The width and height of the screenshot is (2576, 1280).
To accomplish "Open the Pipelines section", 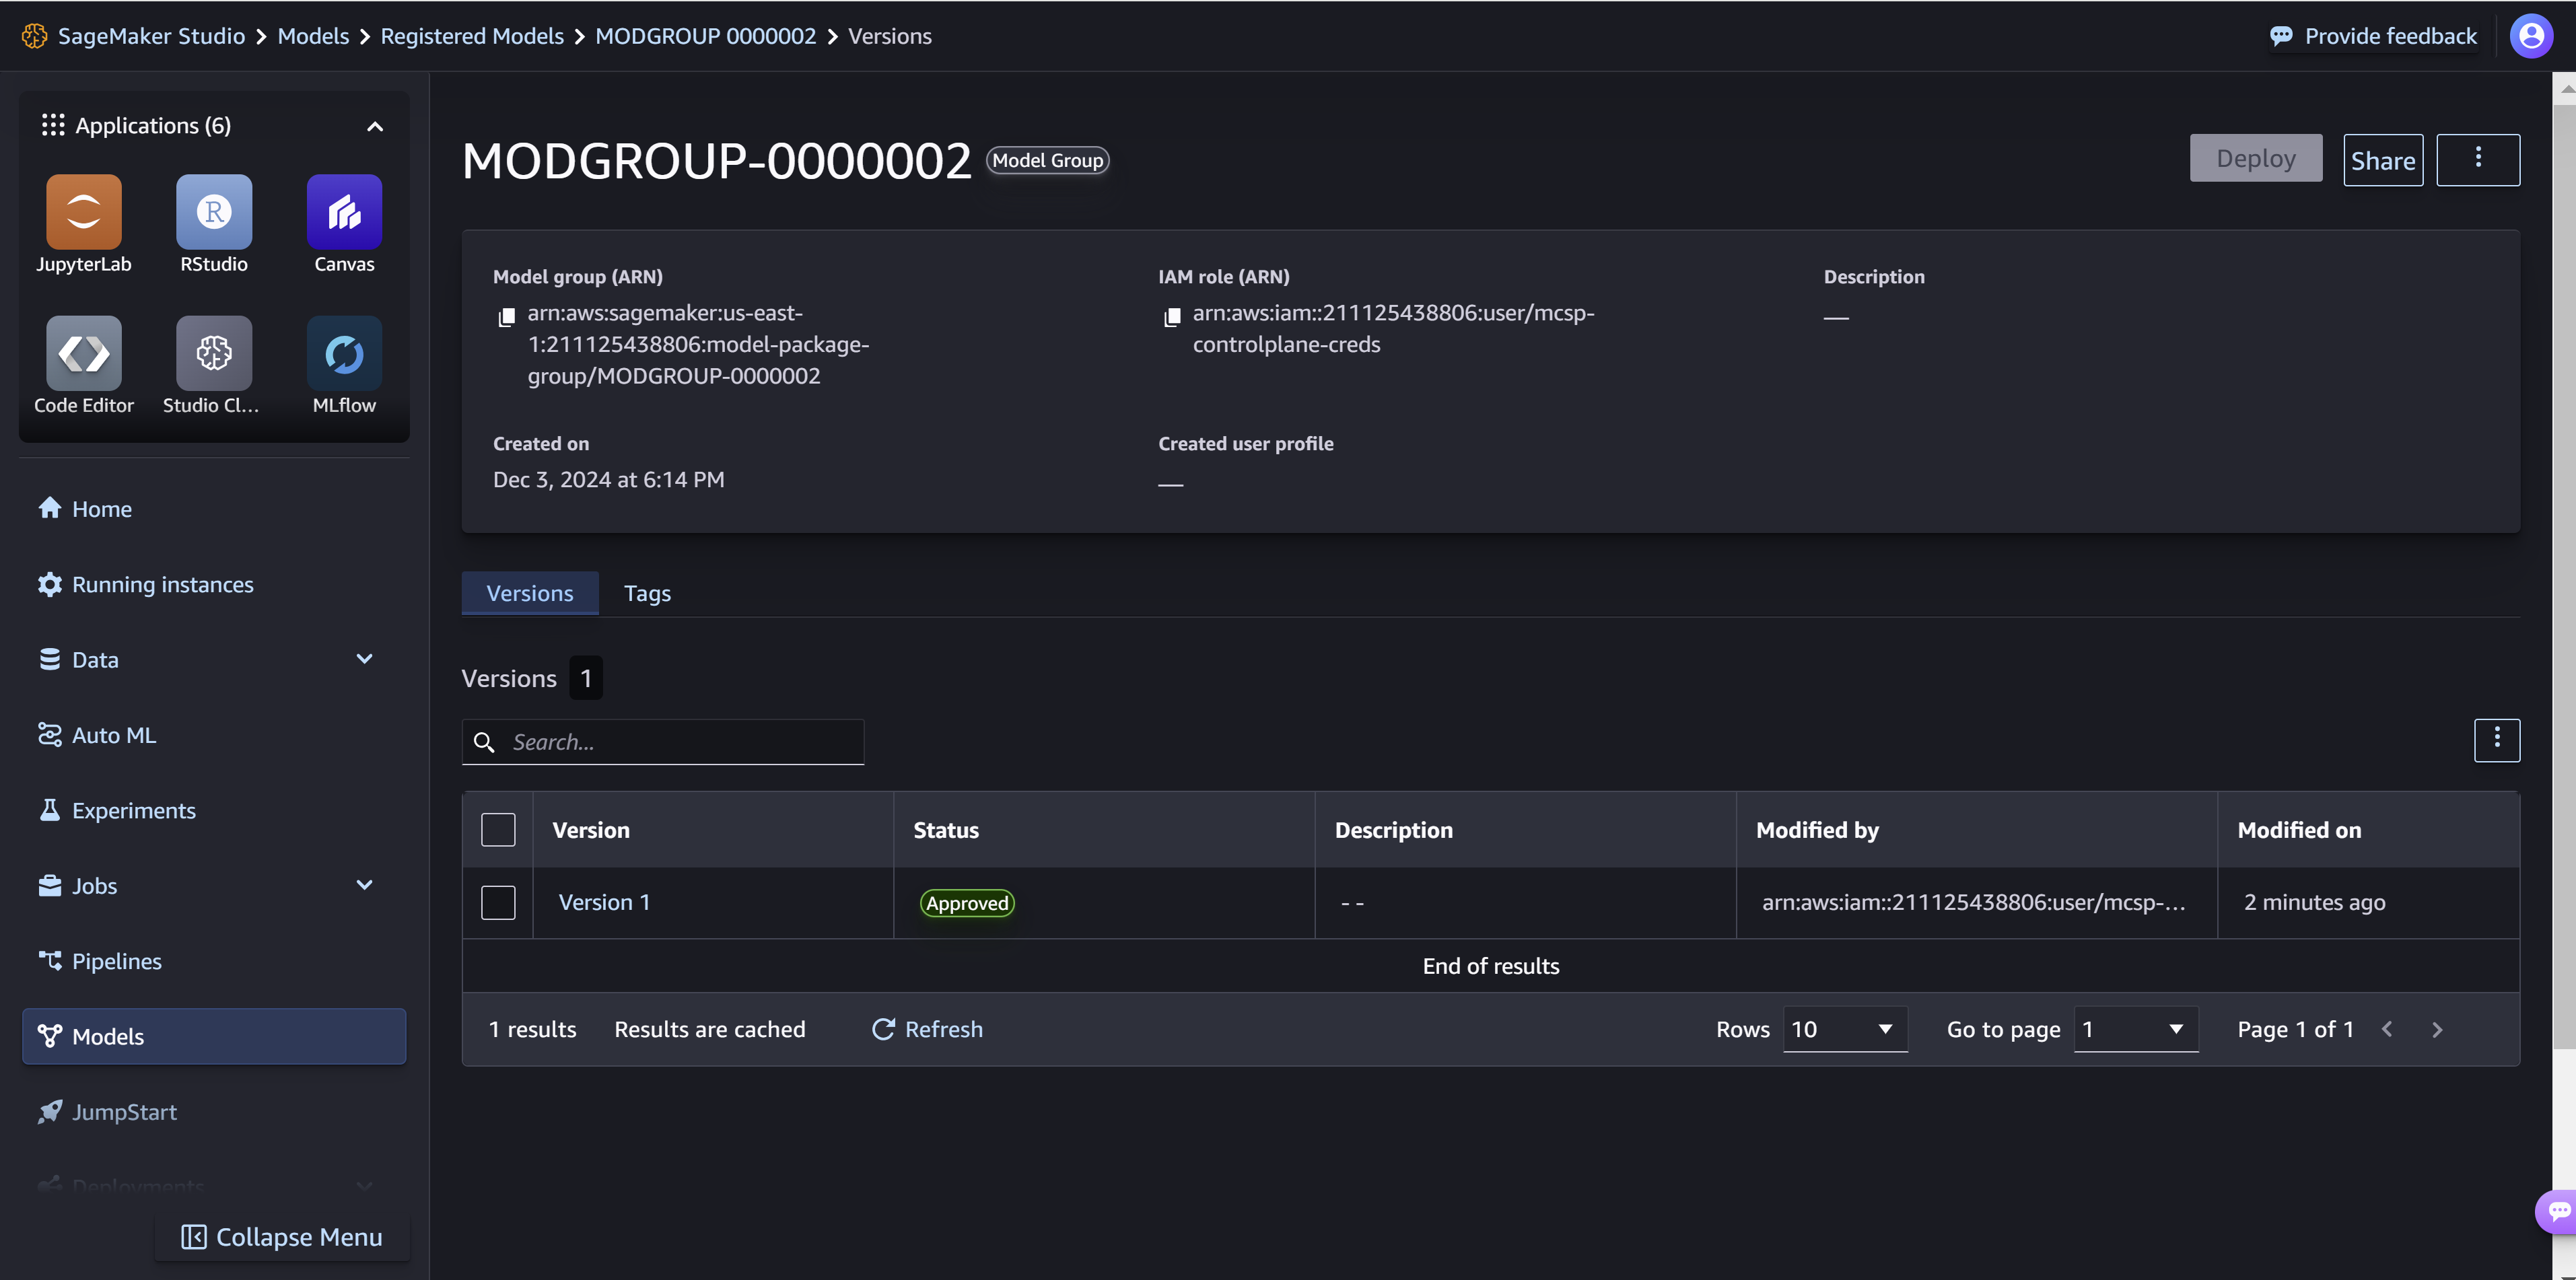I will coord(116,960).
